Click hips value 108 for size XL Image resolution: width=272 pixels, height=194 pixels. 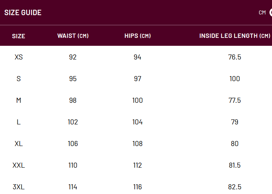click(137, 144)
